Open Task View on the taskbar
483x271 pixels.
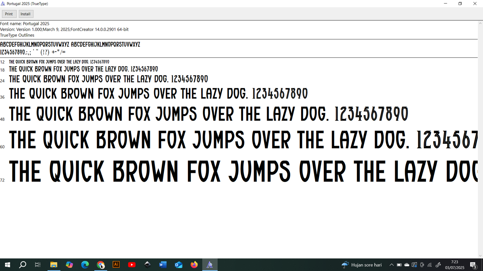pos(38,265)
